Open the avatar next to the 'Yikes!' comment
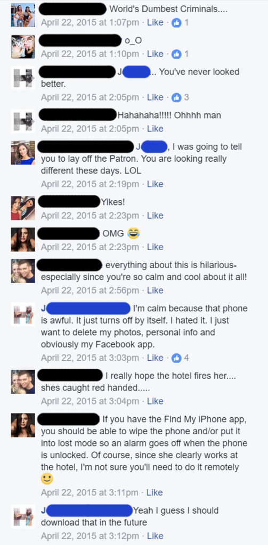This screenshot has height=545, width=268. tap(23, 208)
